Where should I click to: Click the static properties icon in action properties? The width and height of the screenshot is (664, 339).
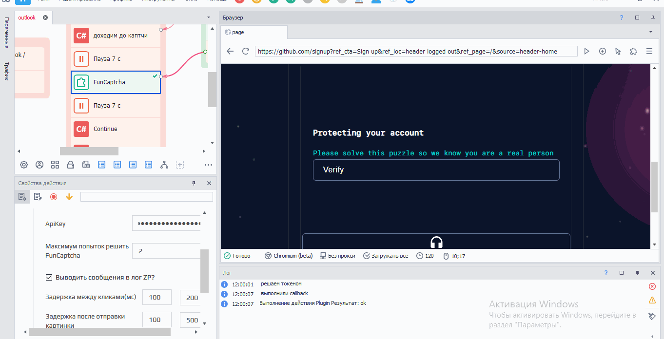pos(22,197)
